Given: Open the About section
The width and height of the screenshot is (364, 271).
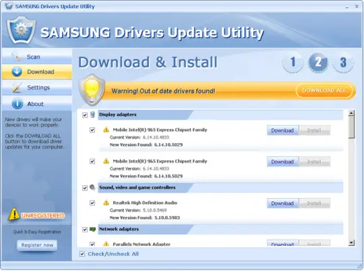Looking at the screenshot, I should (37, 103).
